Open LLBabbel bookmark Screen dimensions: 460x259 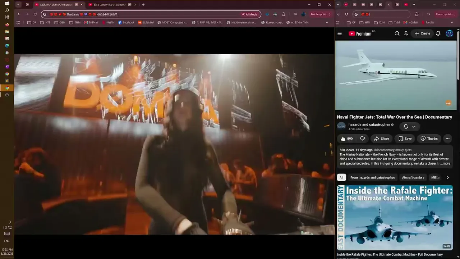tap(146, 22)
